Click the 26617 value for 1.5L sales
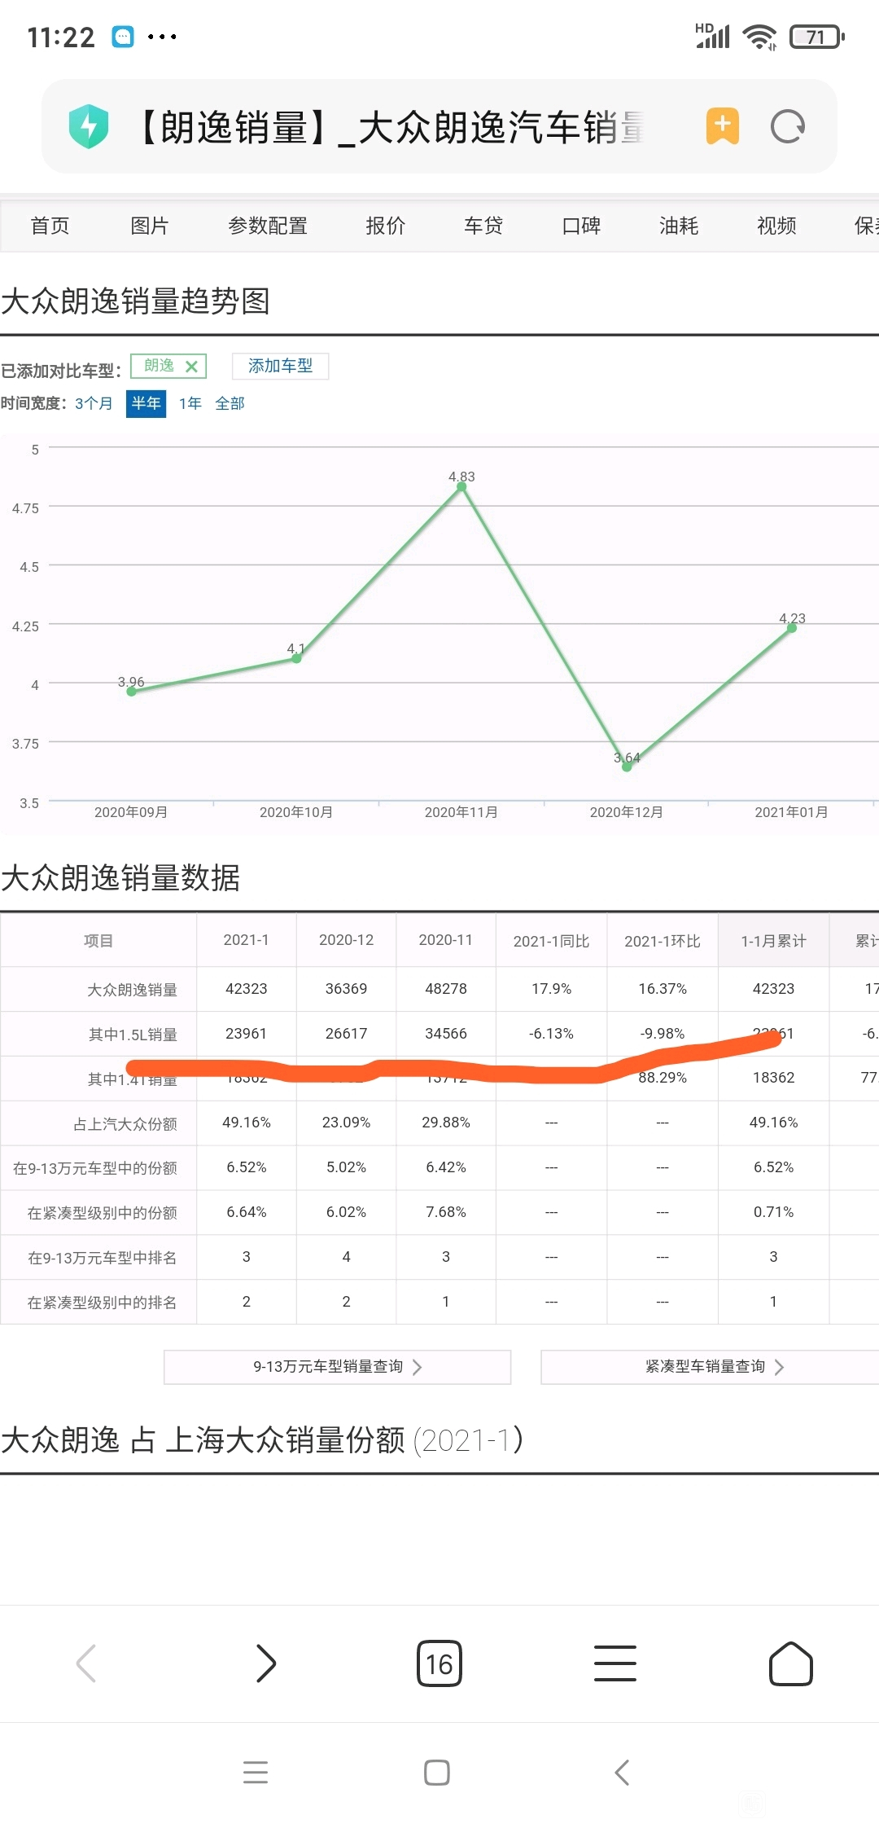 click(x=347, y=1034)
